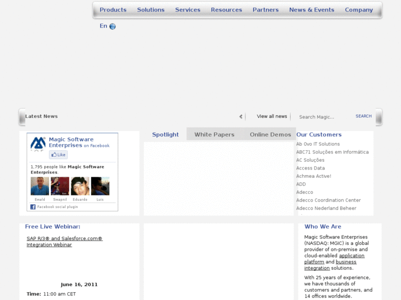Screen dimensions: 401x300
Task: Select customer Achmea Active!
Action: tap(313, 176)
